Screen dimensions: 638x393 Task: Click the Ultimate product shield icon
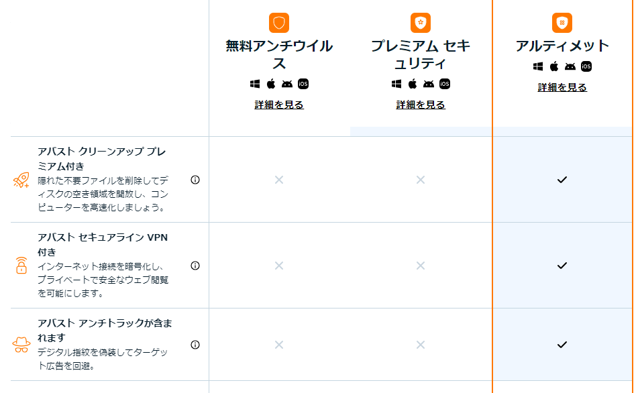(x=562, y=23)
